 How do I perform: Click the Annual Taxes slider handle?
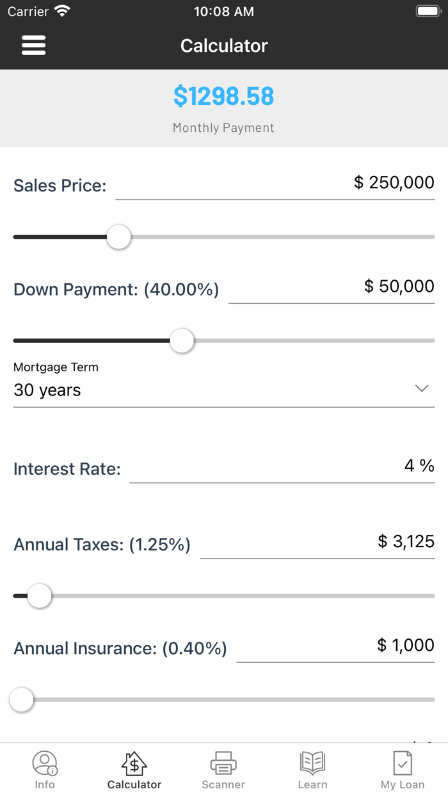point(40,596)
